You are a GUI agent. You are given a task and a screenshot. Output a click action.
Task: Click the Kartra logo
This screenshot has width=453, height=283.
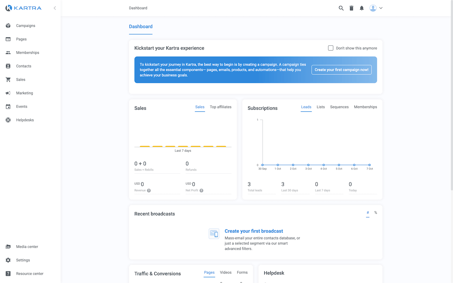tap(23, 8)
